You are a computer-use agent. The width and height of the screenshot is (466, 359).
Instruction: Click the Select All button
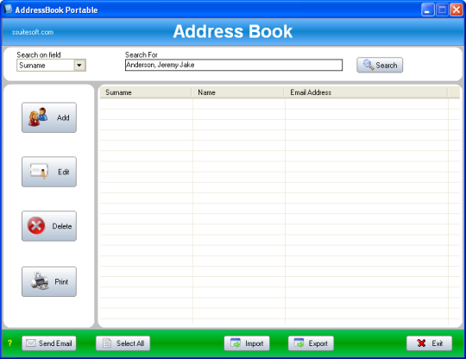pyautogui.click(x=123, y=343)
